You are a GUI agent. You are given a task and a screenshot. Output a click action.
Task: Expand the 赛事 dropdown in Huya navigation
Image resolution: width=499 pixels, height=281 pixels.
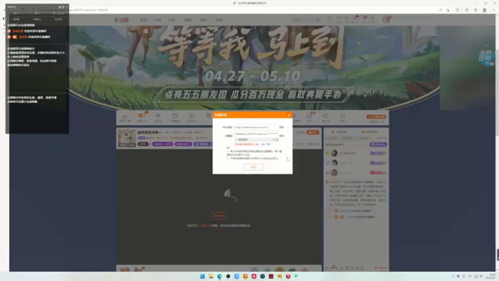coord(188,20)
